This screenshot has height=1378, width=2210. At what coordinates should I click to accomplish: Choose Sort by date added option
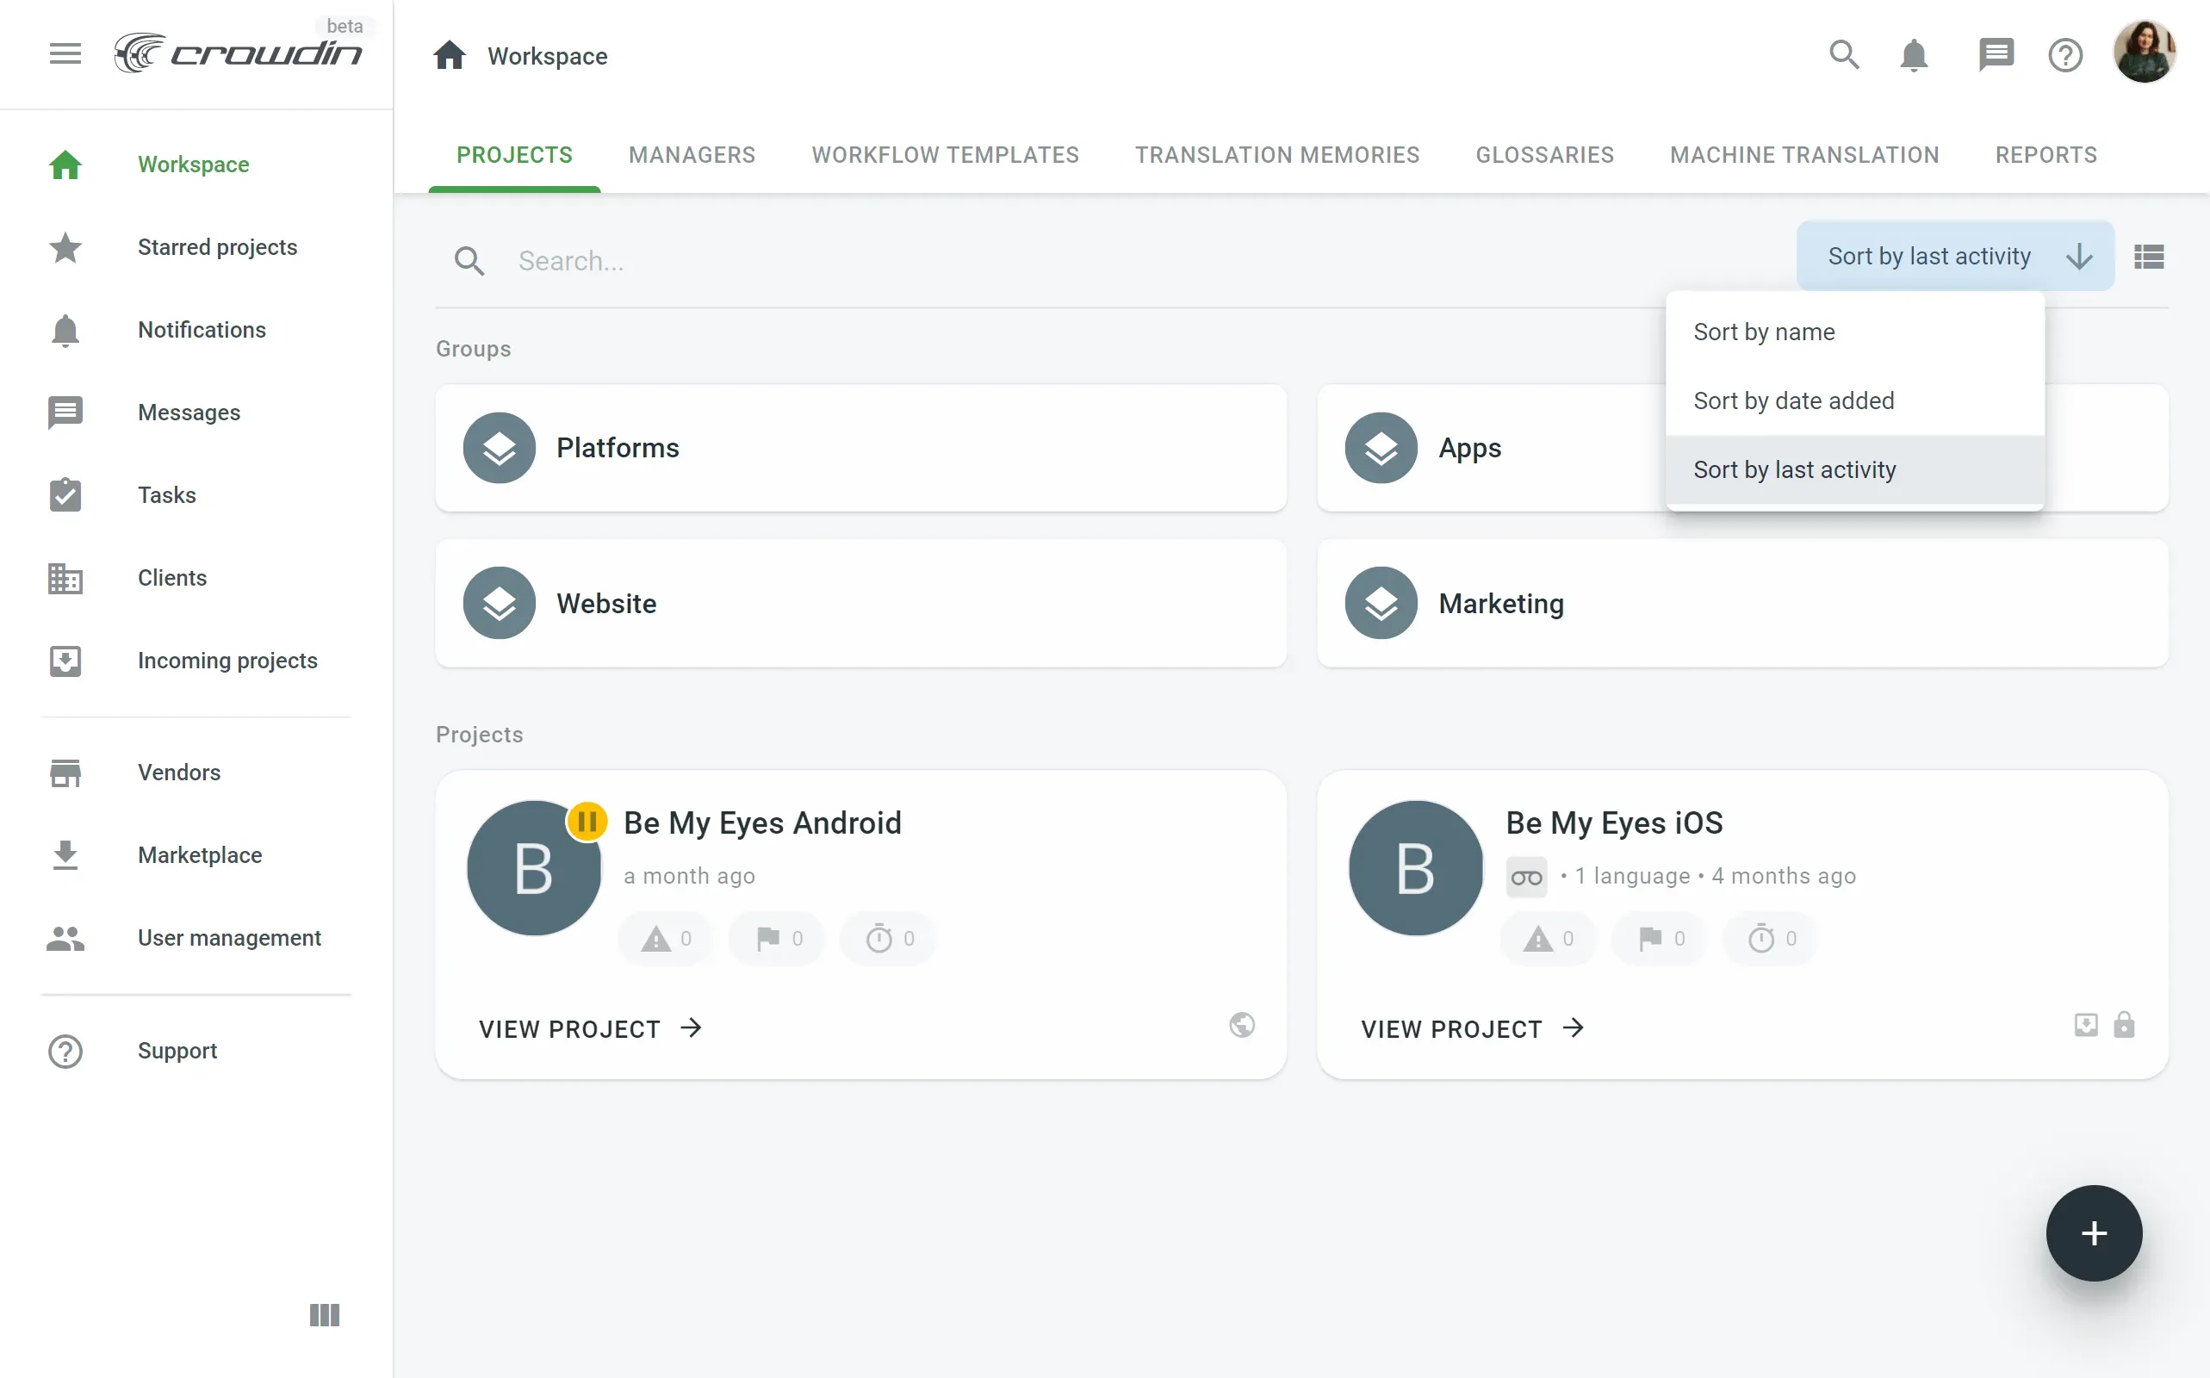click(x=1793, y=401)
